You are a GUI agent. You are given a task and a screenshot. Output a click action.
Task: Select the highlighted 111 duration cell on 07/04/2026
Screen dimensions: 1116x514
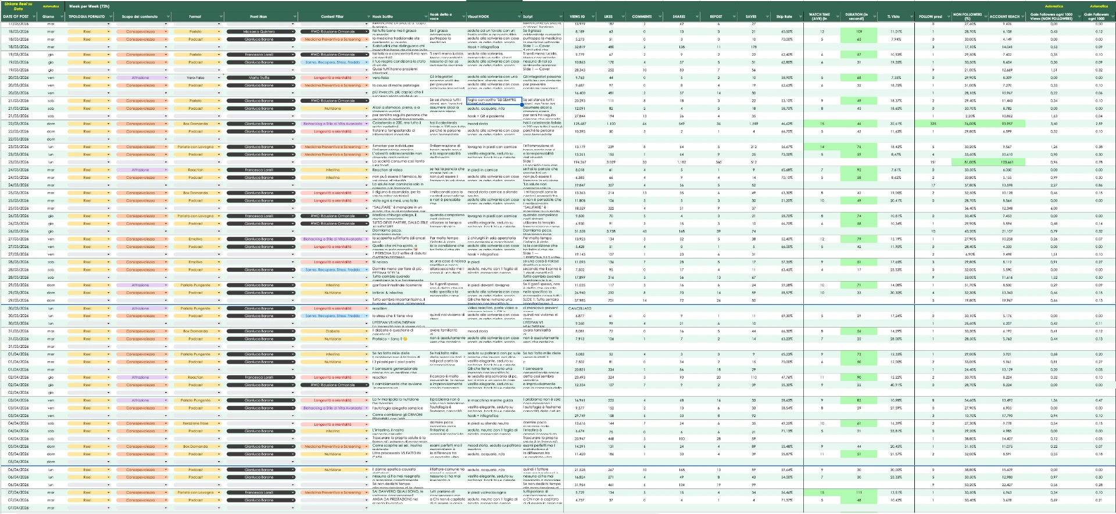point(859,493)
